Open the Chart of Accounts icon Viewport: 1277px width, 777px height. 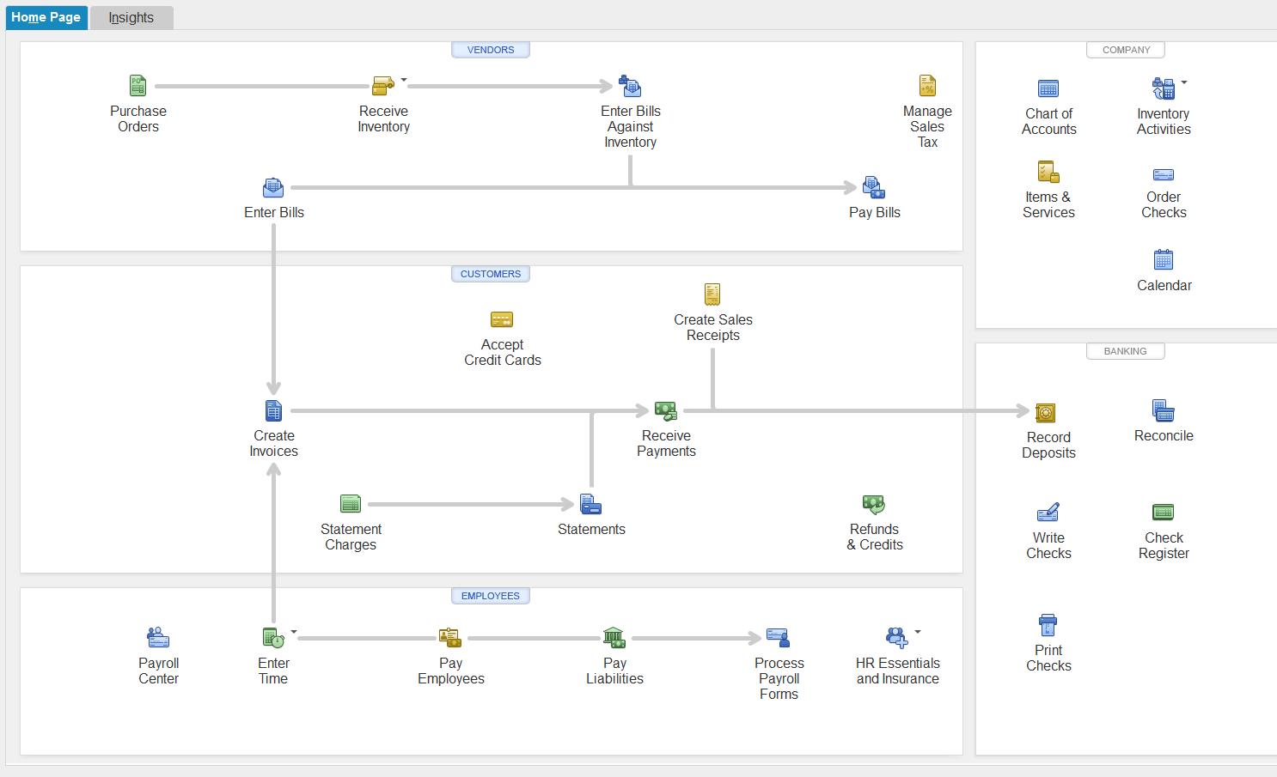coord(1048,88)
